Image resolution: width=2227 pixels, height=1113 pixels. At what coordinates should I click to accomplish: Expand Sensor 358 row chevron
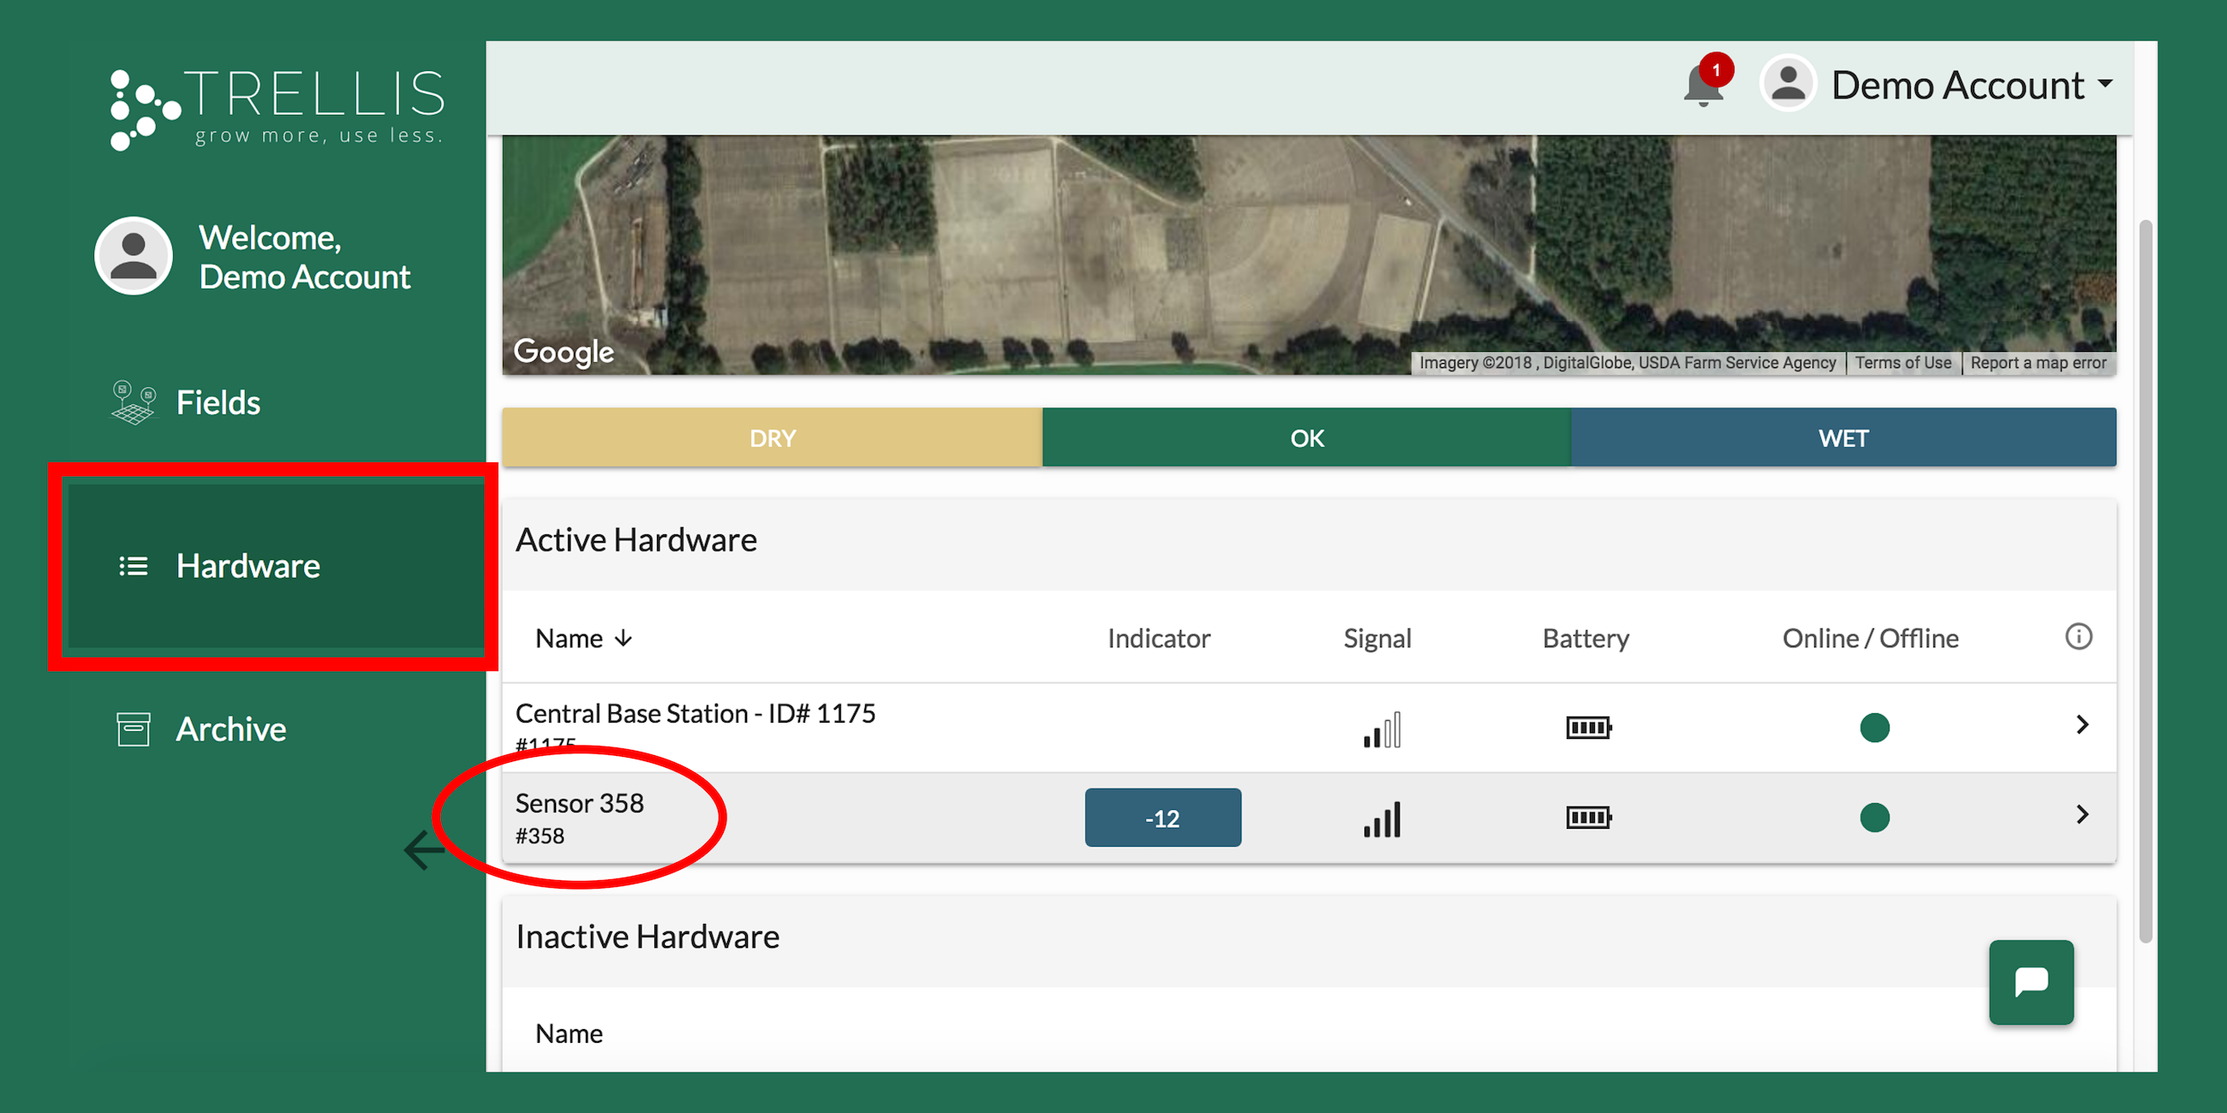click(2081, 815)
